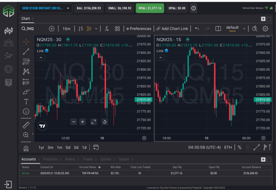Redo the chart action
The height and width of the screenshot is (190, 276).
click(208, 29)
